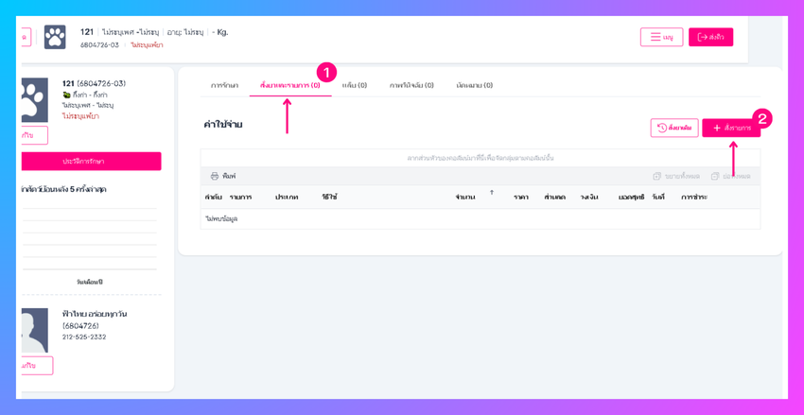Click 121 (6804726-03) in patient card
Image resolution: width=804 pixels, height=415 pixels.
[x=94, y=83]
